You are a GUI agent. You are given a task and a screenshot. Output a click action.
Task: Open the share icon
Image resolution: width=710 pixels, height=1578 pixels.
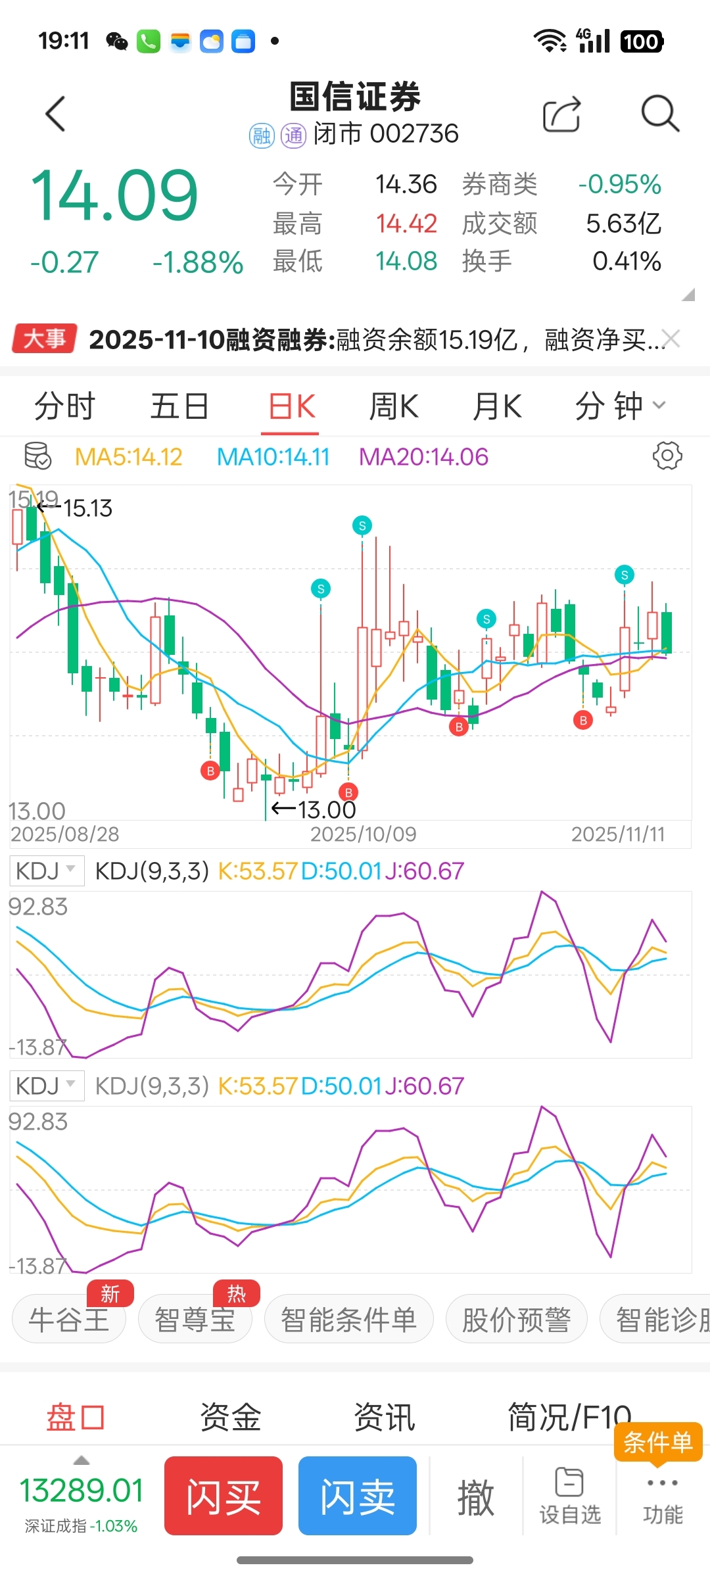tap(562, 114)
